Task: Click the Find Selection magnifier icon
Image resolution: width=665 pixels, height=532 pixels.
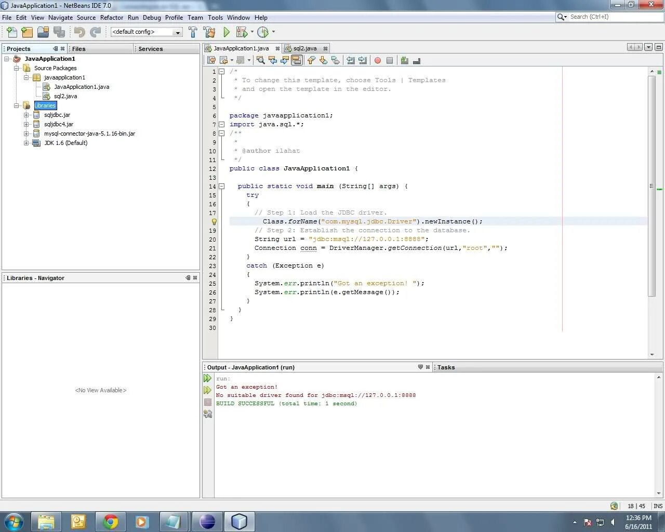Action: click(261, 60)
